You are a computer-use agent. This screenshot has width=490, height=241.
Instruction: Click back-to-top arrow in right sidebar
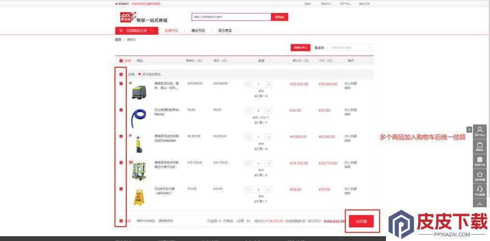[480, 203]
